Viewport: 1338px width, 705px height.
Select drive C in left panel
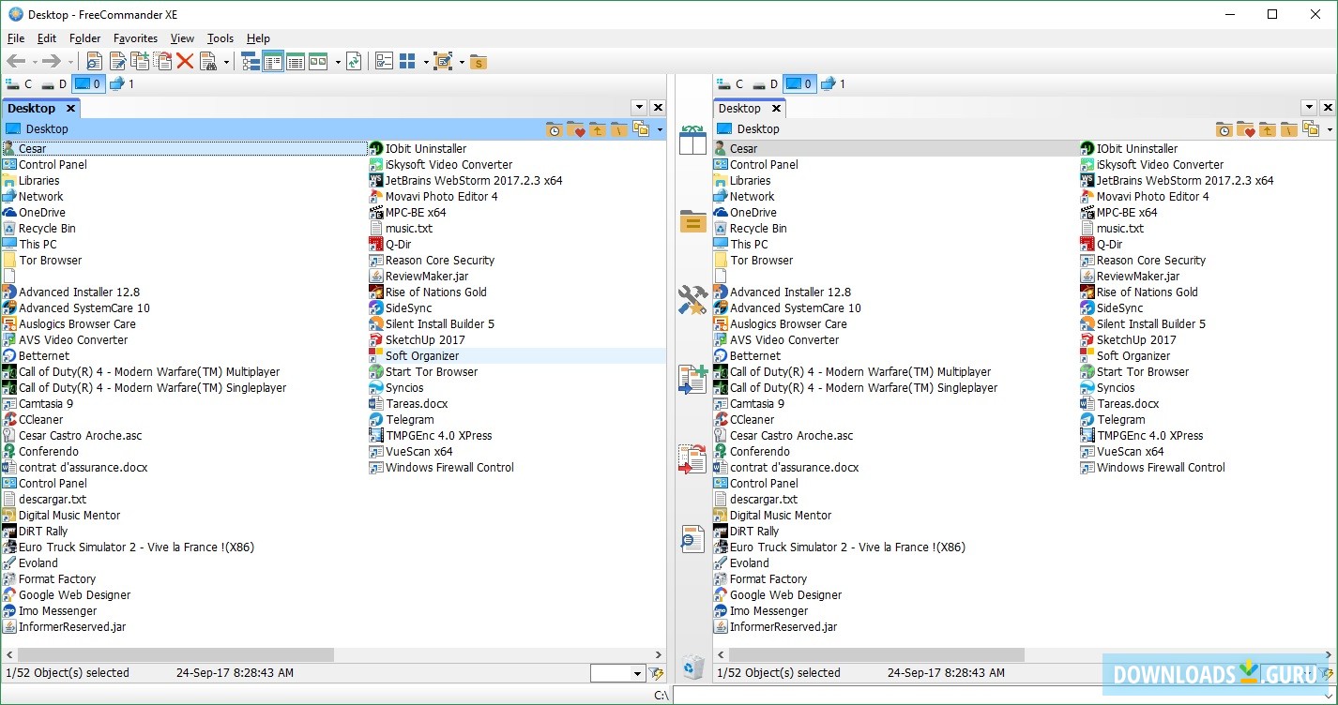click(20, 84)
